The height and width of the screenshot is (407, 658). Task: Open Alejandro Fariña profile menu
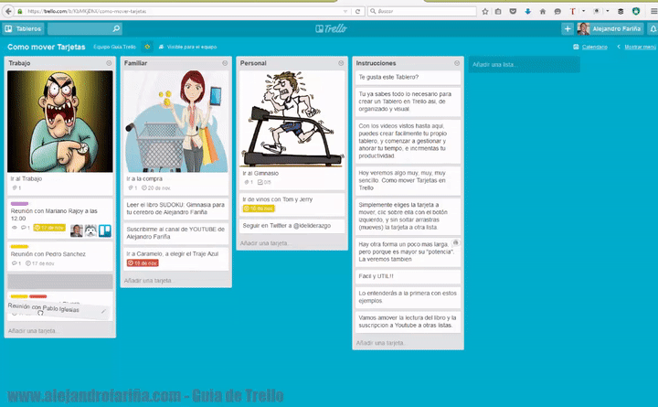610,28
